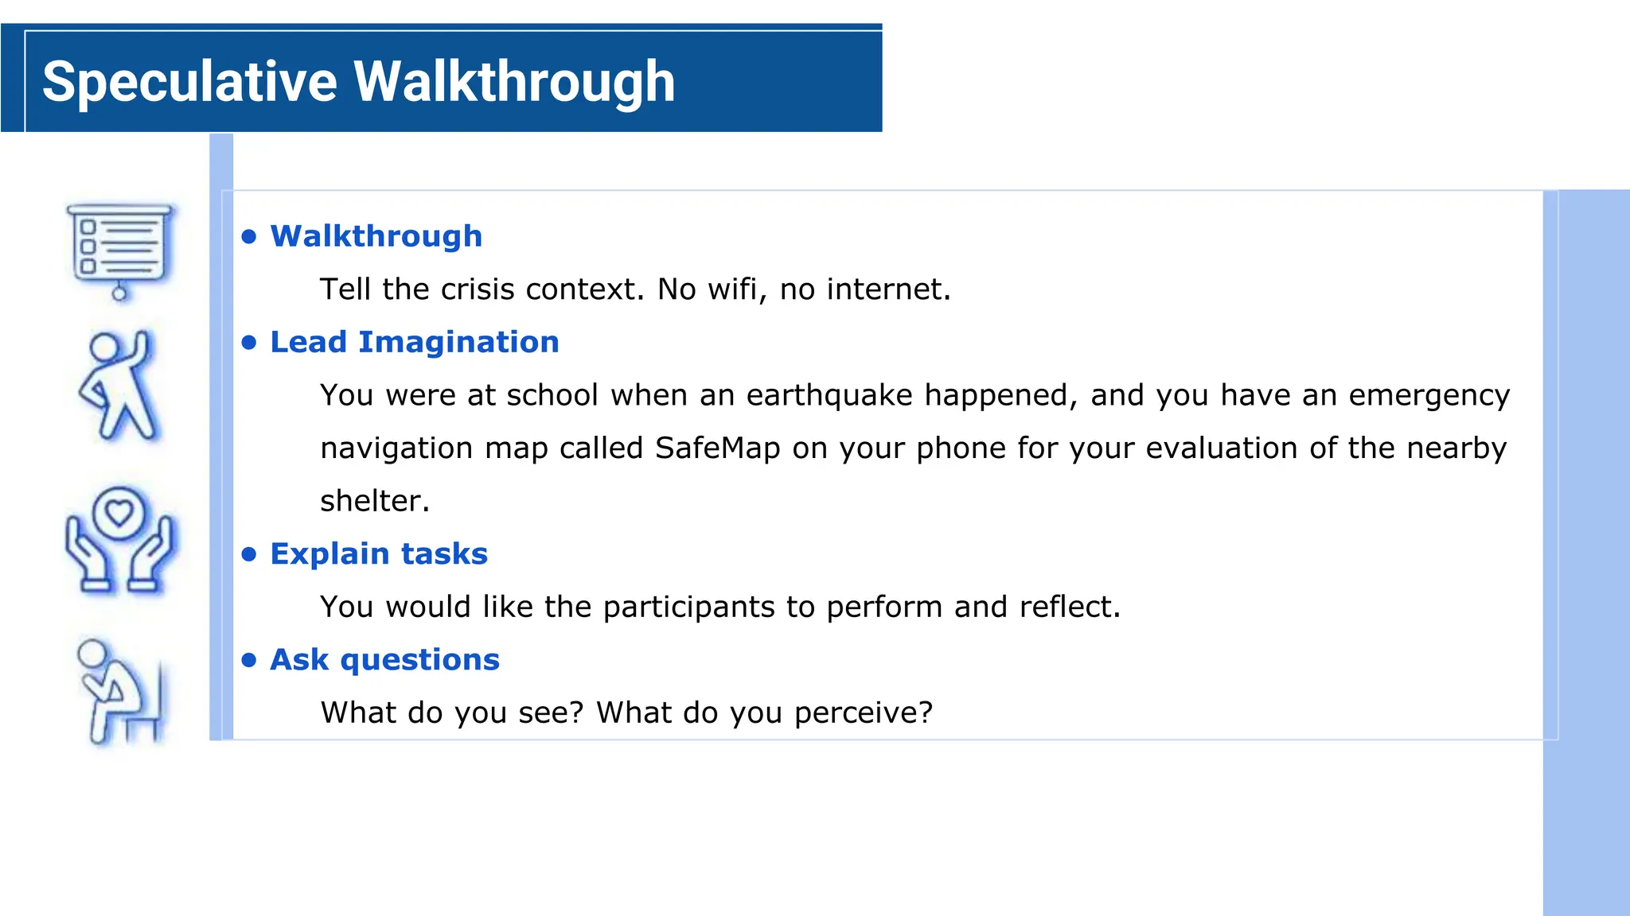Click the presentation board checklist icon
The image size is (1630, 916).
tap(119, 252)
